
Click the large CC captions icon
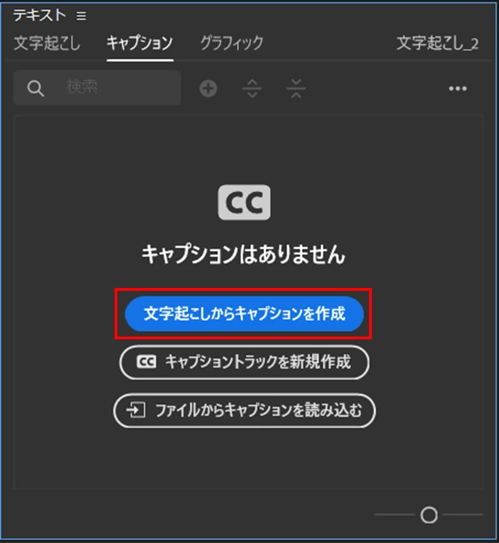(x=245, y=202)
